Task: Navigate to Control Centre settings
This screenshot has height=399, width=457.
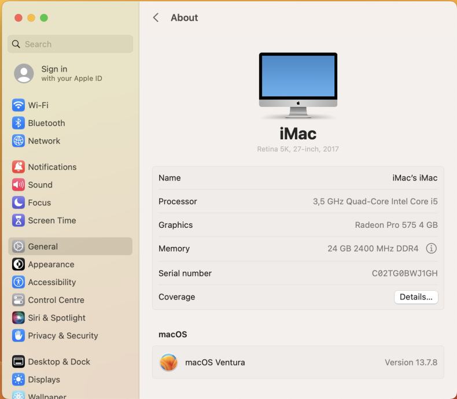Action: click(56, 300)
